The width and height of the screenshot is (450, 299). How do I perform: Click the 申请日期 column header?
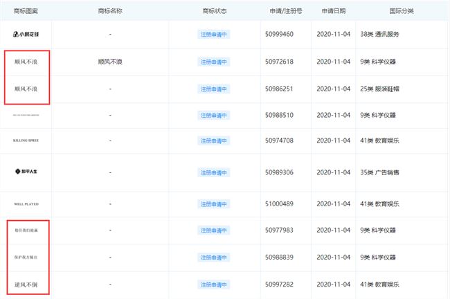[x=334, y=11]
